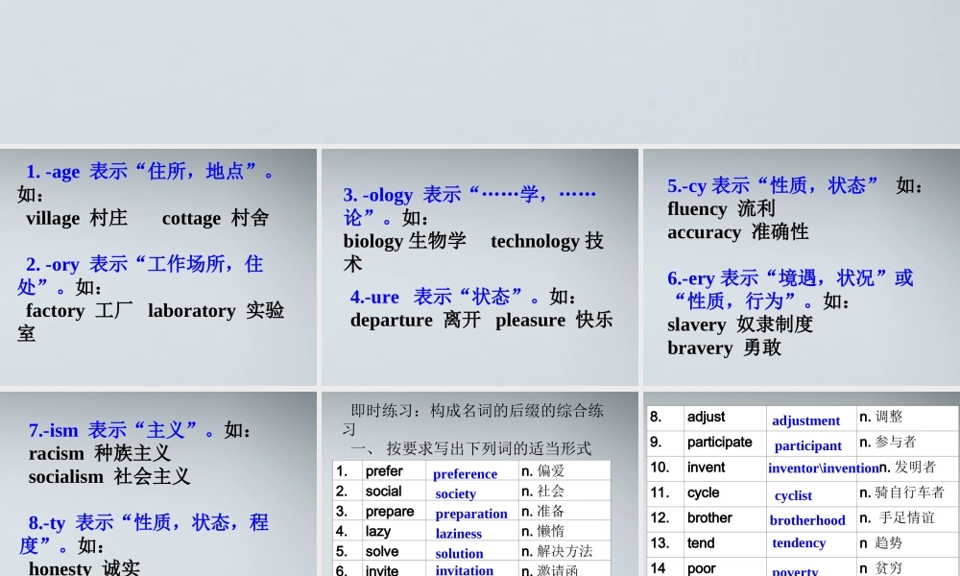Click the example 'departure 离开'

click(415, 320)
